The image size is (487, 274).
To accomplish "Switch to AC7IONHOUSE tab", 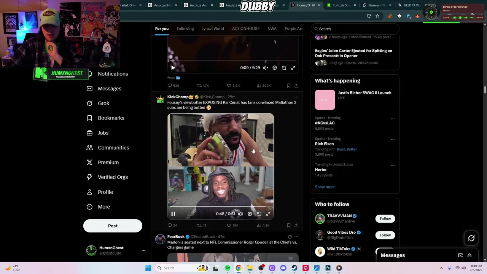I will click(246, 29).
